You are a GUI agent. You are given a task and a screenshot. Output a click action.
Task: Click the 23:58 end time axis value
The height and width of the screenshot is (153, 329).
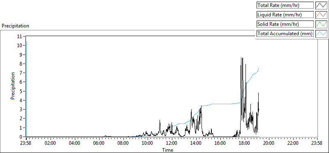[317, 144]
